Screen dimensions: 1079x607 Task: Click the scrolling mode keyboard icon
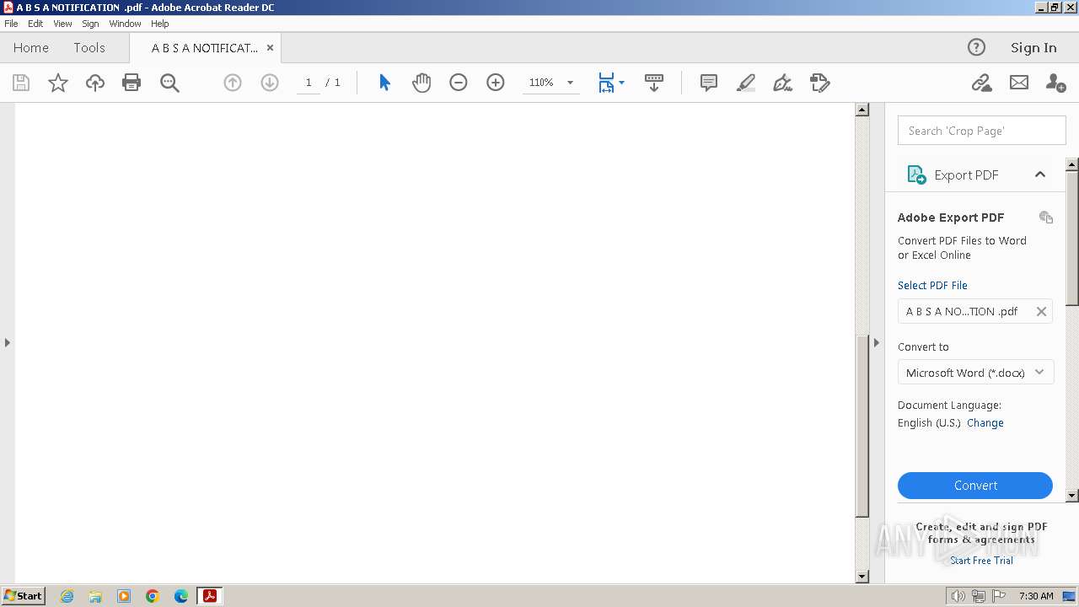point(654,83)
